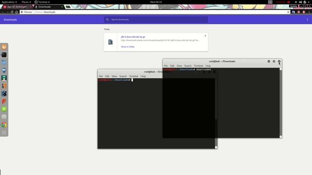Launch the Terminal icon in the dock
This screenshot has width=312, height=175.
[x=4, y=55]
